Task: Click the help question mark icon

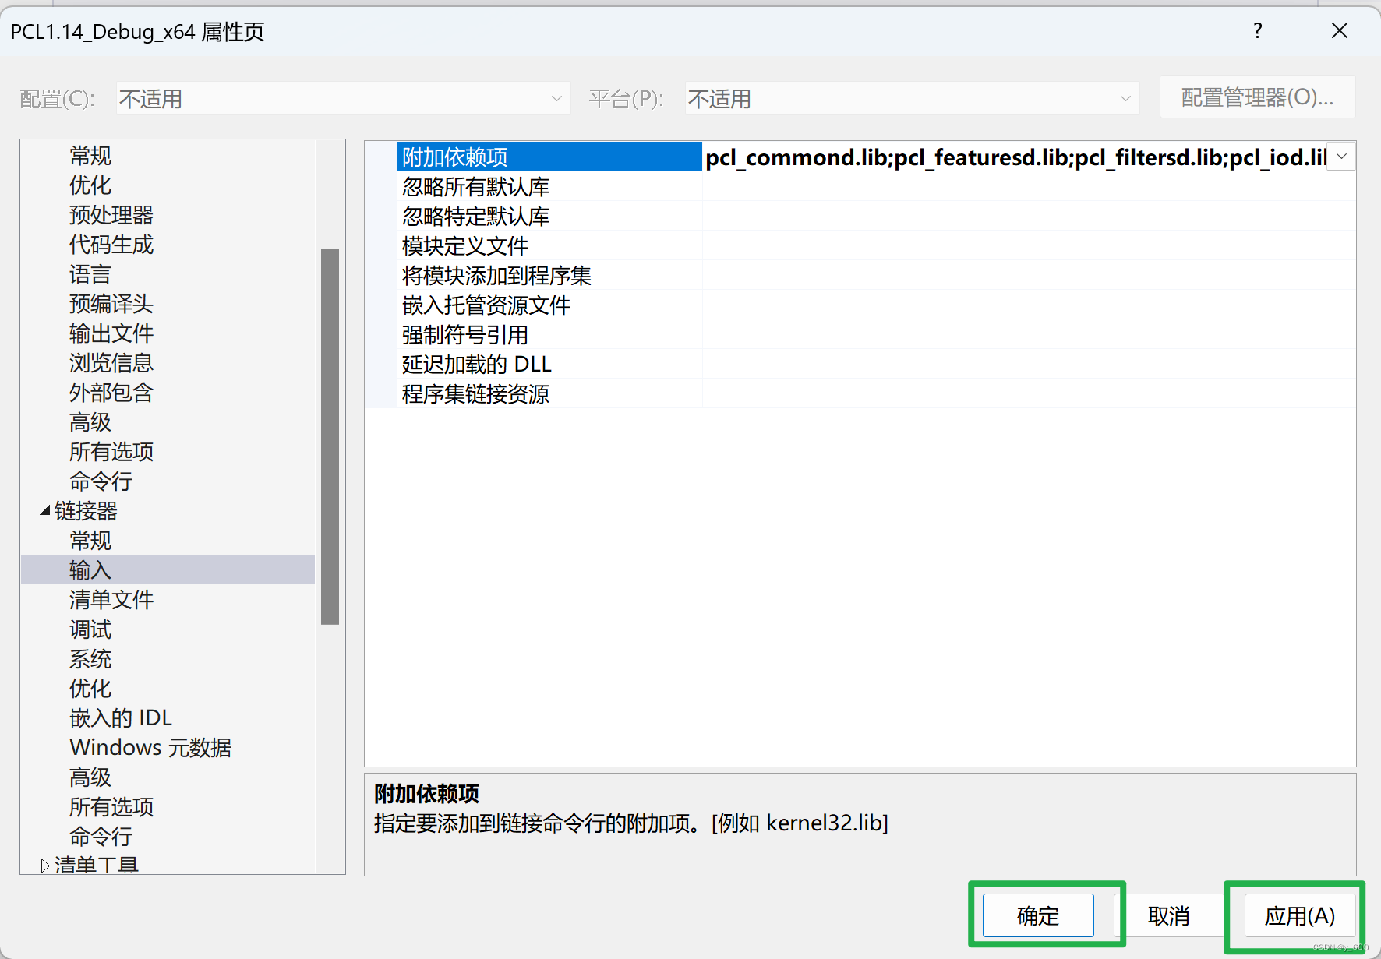Action: tap(1257, 31)
